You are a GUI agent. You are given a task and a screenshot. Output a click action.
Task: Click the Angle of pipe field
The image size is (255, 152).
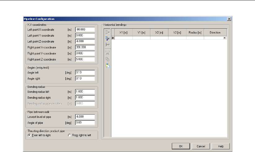(85, 123)
